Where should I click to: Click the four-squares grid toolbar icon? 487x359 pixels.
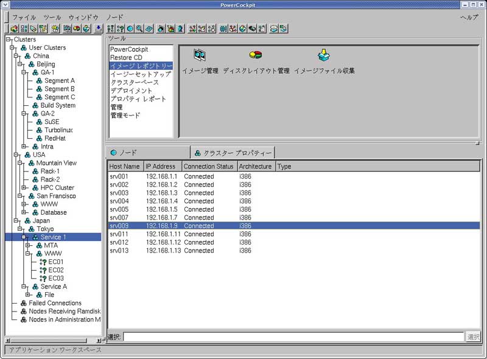pos(24,29)
